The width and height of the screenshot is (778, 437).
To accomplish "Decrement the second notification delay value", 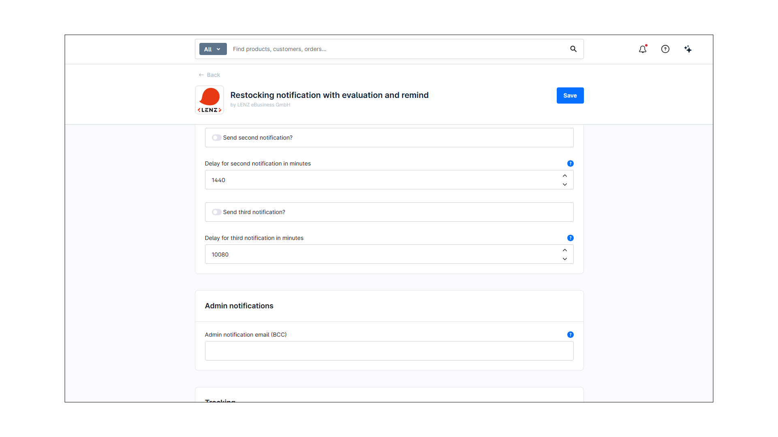I will [x=564, y=184].
